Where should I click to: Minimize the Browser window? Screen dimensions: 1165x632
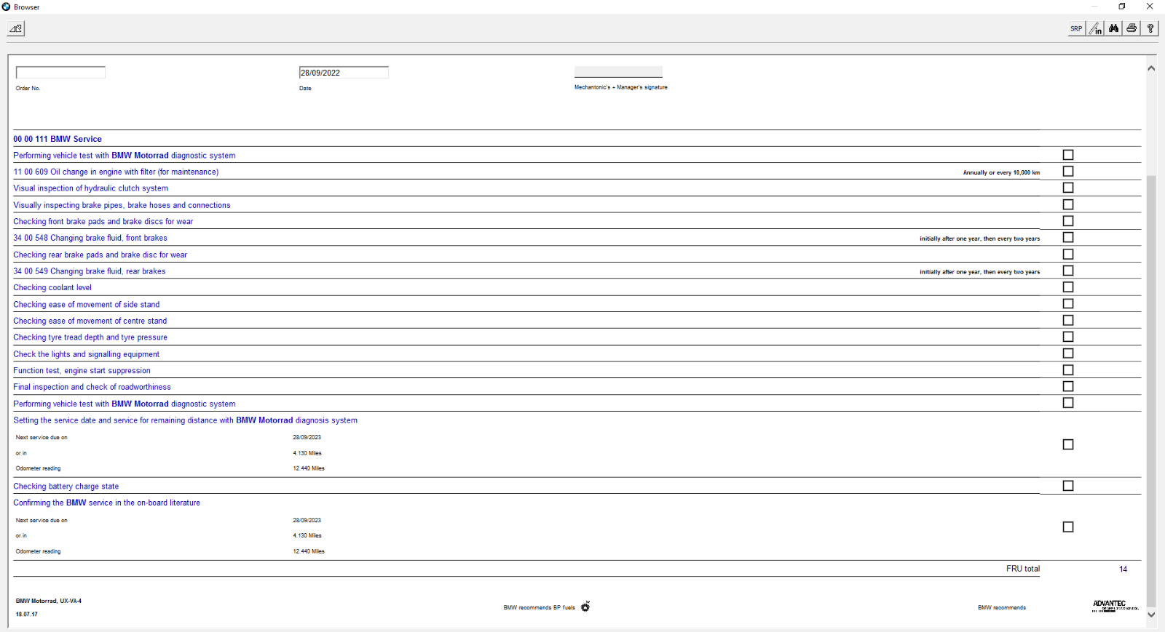click(x=1094, y=7)
